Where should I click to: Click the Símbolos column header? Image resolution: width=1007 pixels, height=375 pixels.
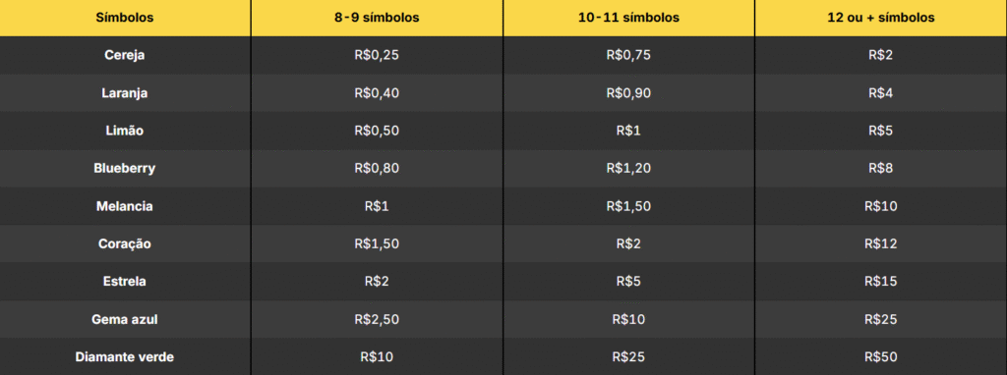[125, 18]
